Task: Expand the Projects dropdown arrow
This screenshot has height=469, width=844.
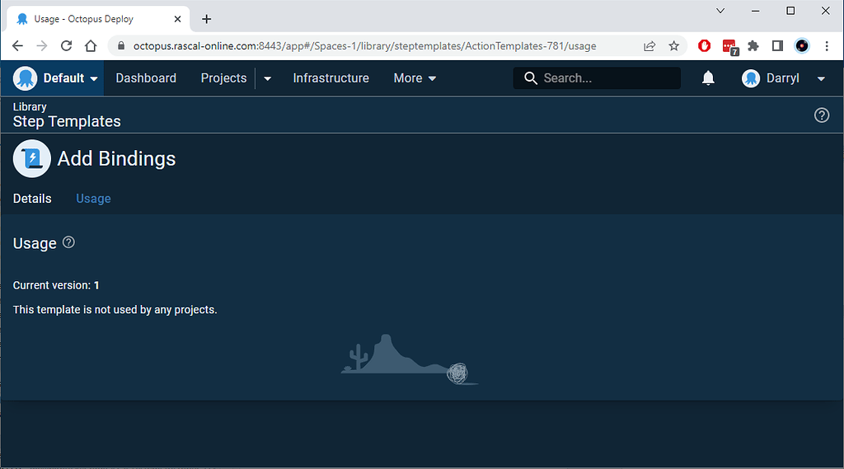Action: (x=268, y=78)
